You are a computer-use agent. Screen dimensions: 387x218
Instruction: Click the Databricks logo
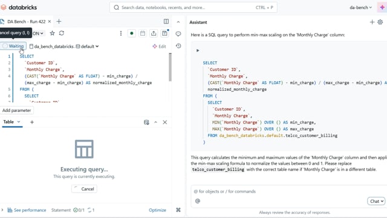(x=19, y=7)
